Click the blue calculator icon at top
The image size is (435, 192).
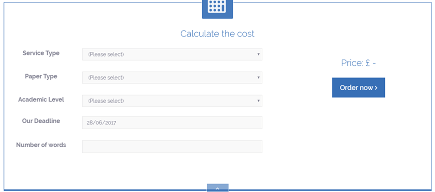[x=217, y=8]
